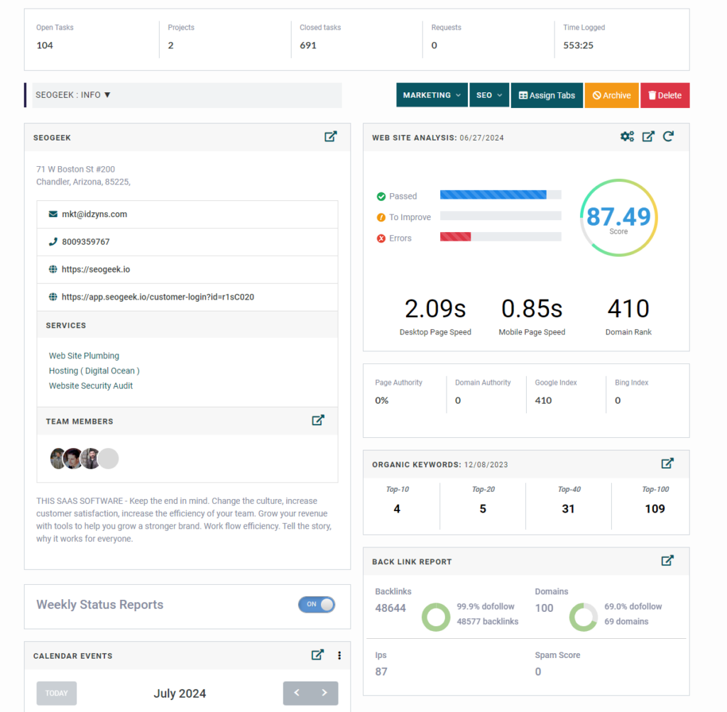727x712 pixels.
Task: Click the red Errors progress bar
Action: click(501, 237)
